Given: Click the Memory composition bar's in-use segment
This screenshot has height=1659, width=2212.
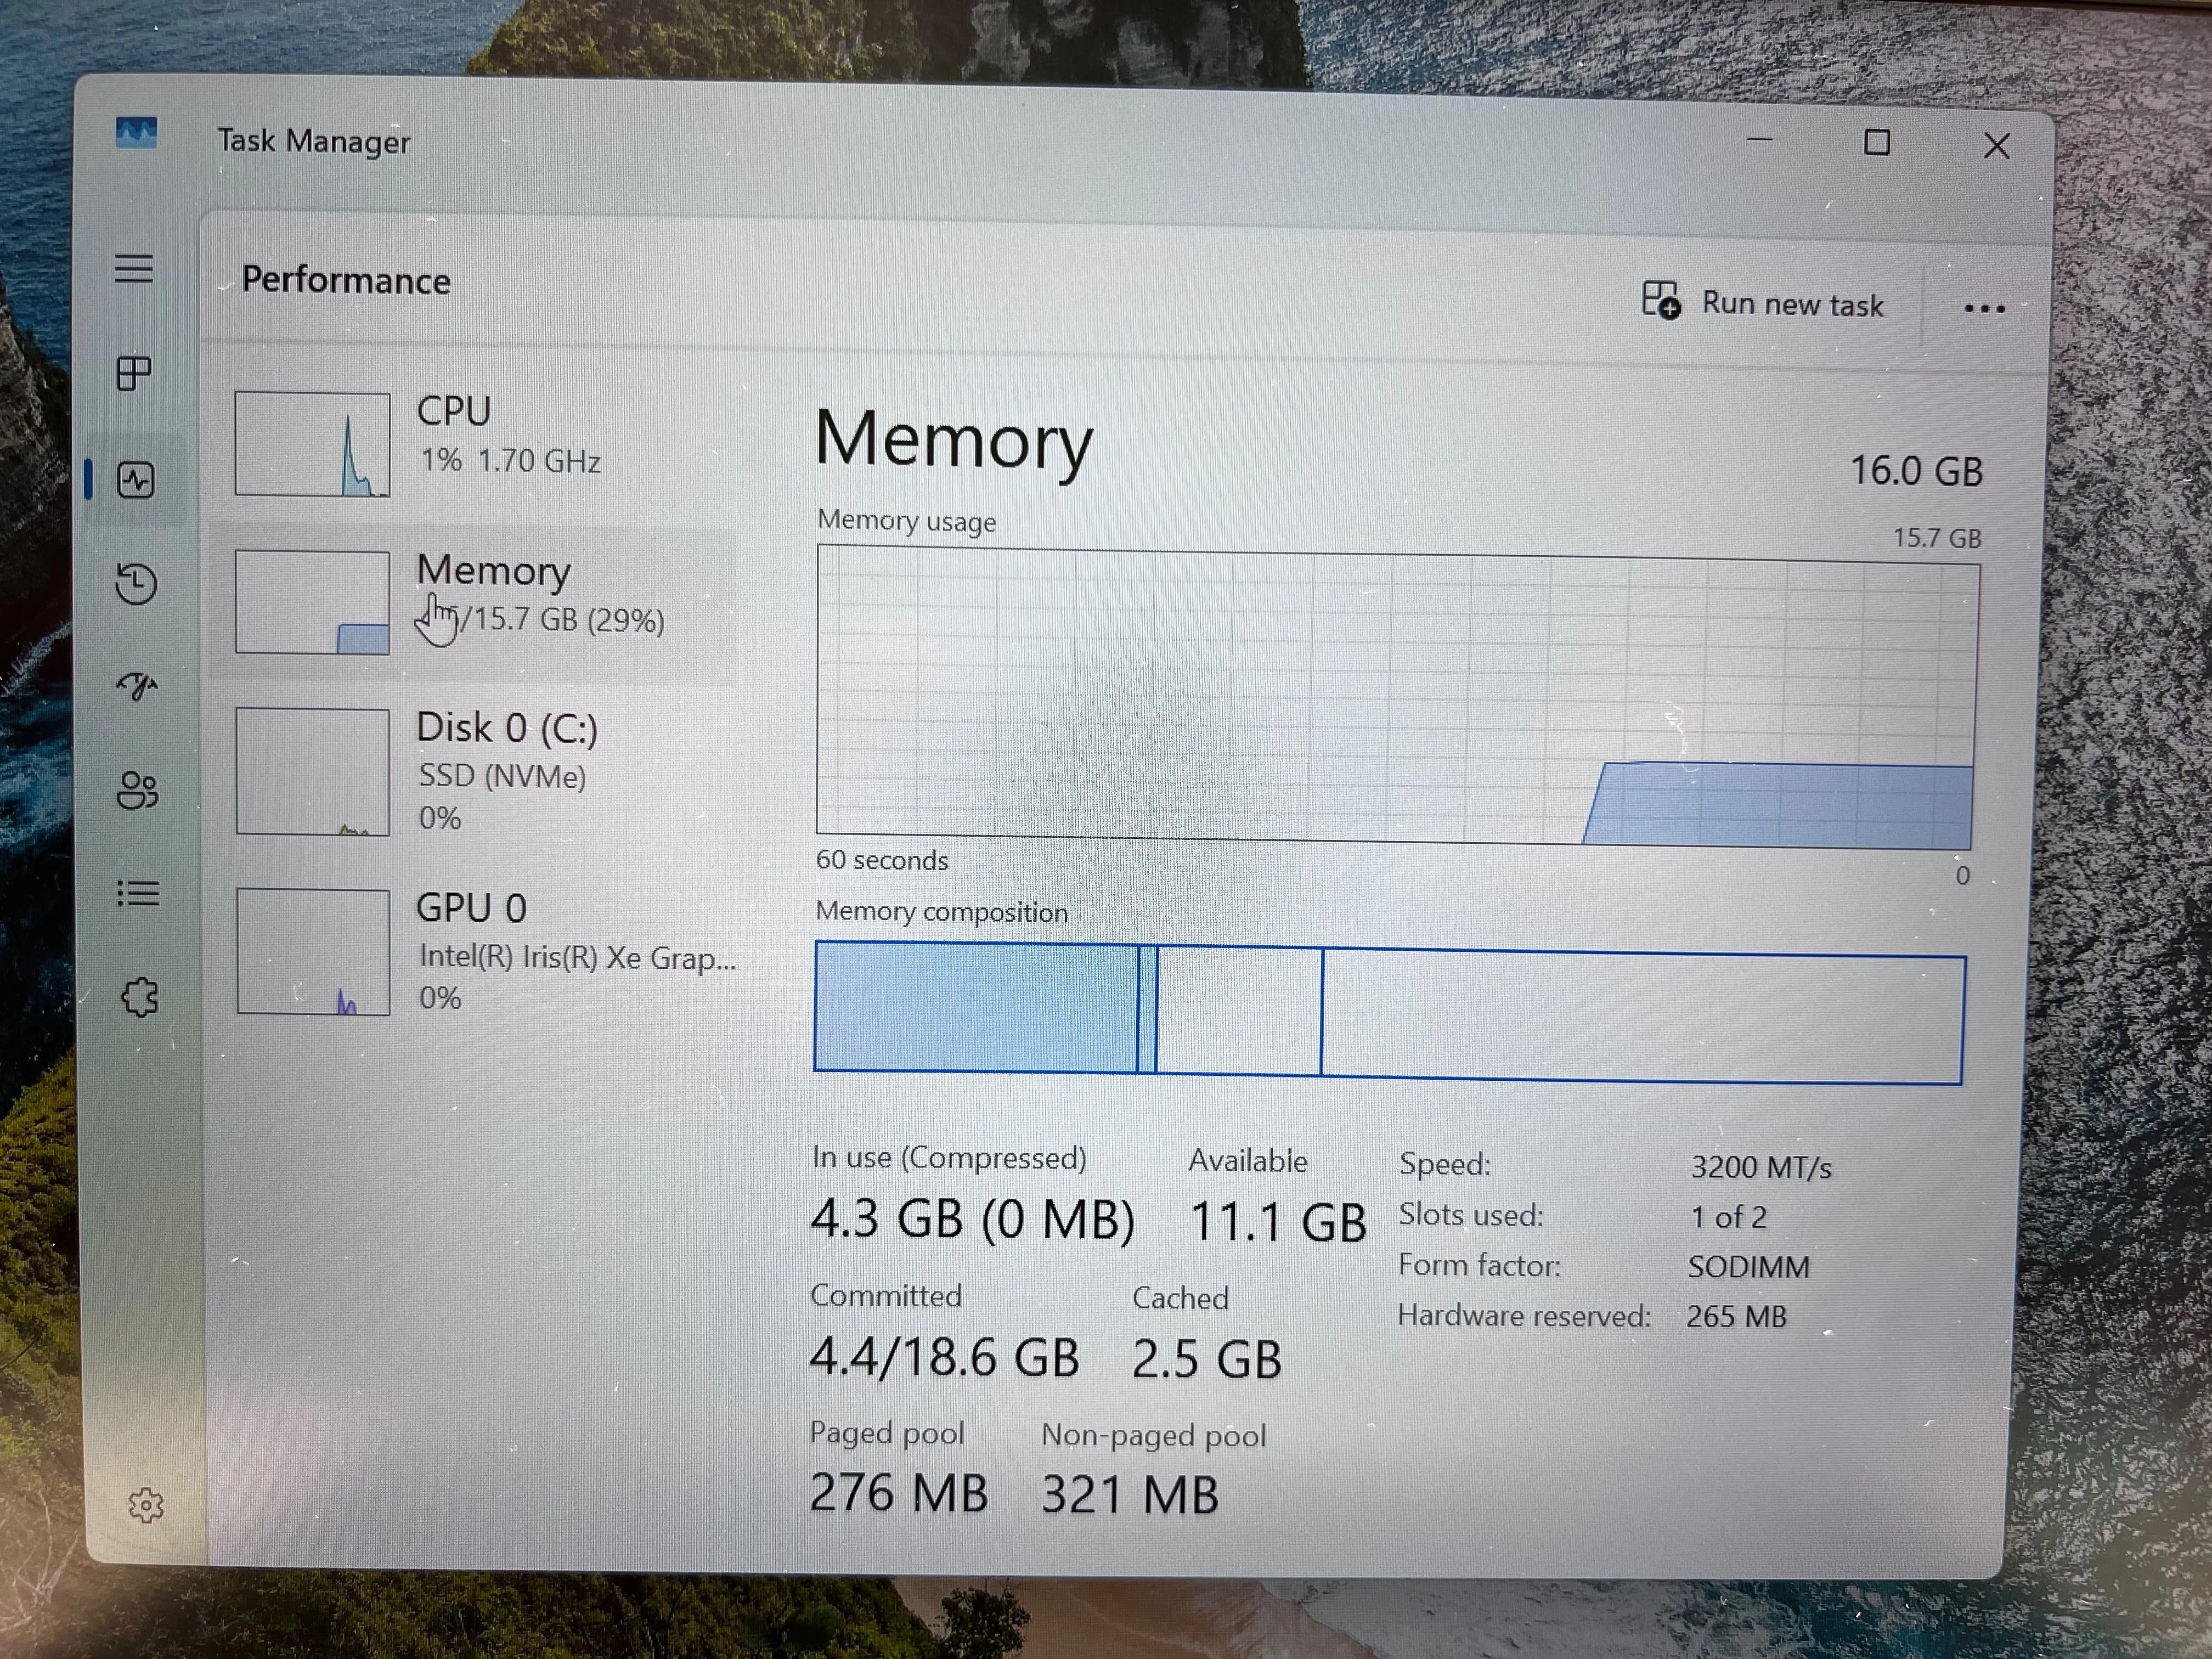Looking at the screenshot, I should 976,1006.
